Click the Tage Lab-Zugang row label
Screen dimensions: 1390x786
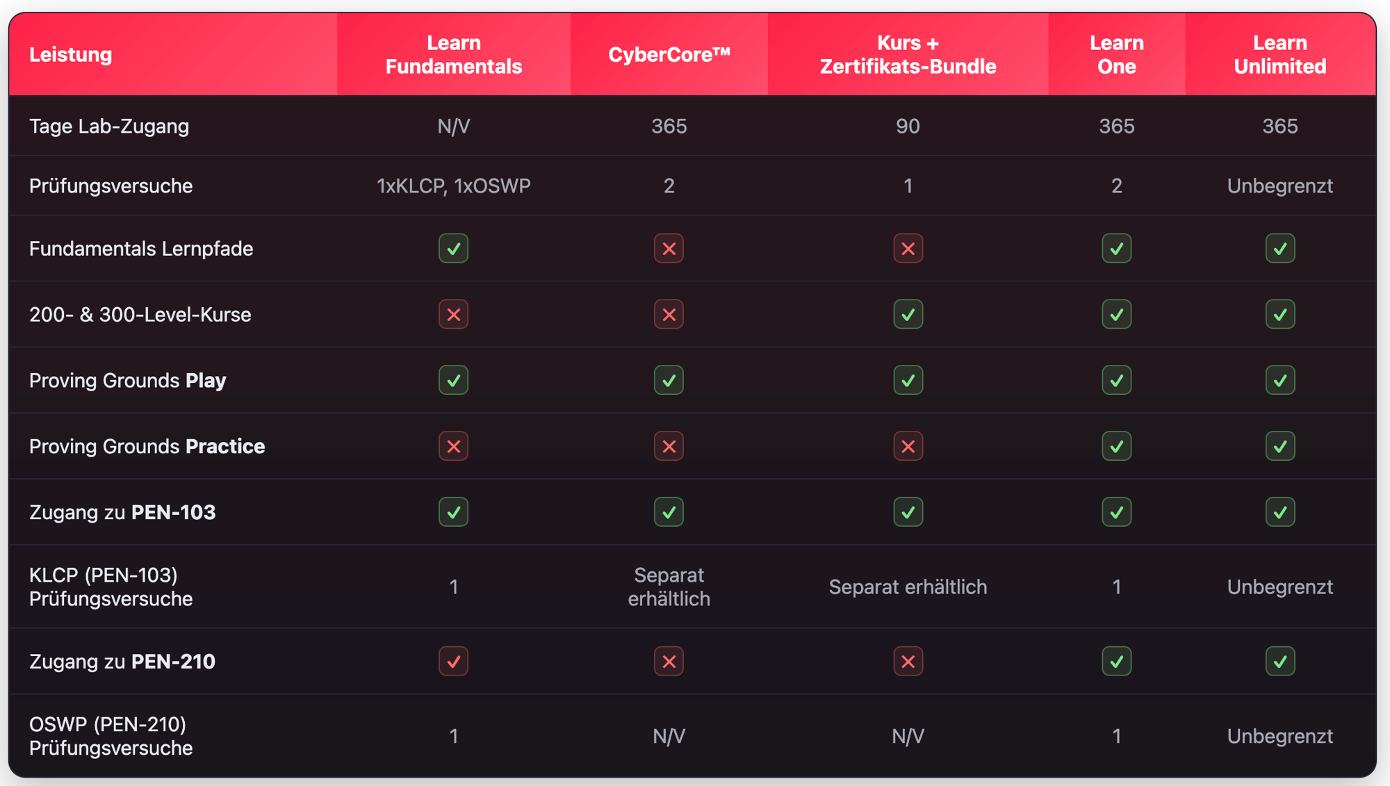pyautogui.click(x=109, y=126)
